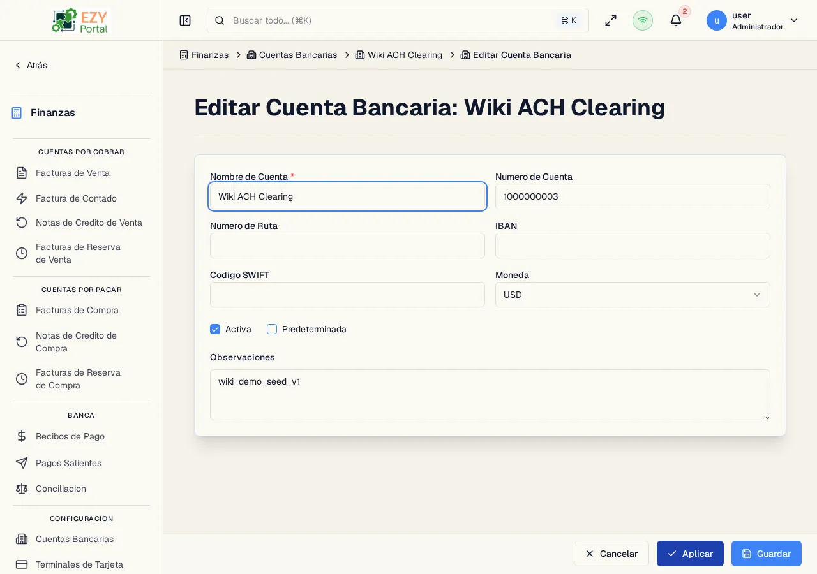Navigate to Cuentas Bancarias breadcrumb link
The height and width of the screenshot is (574, 817).
pyautogui.click(x=298, y=55)
